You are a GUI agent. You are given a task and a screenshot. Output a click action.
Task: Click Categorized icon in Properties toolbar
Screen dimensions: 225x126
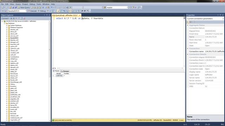point(188,22)
